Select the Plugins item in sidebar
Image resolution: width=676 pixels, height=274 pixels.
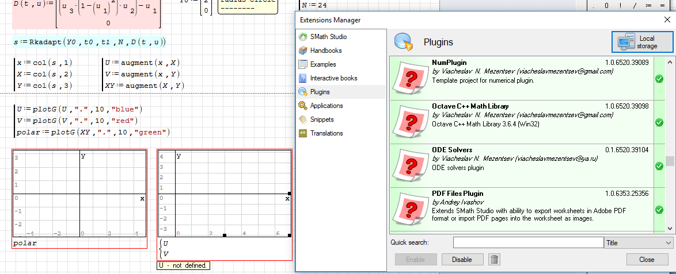pyautogui.click(x=320, y=92)
